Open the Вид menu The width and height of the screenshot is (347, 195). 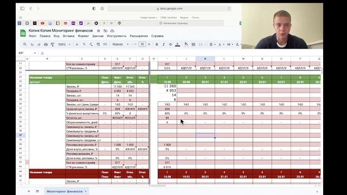56,36
